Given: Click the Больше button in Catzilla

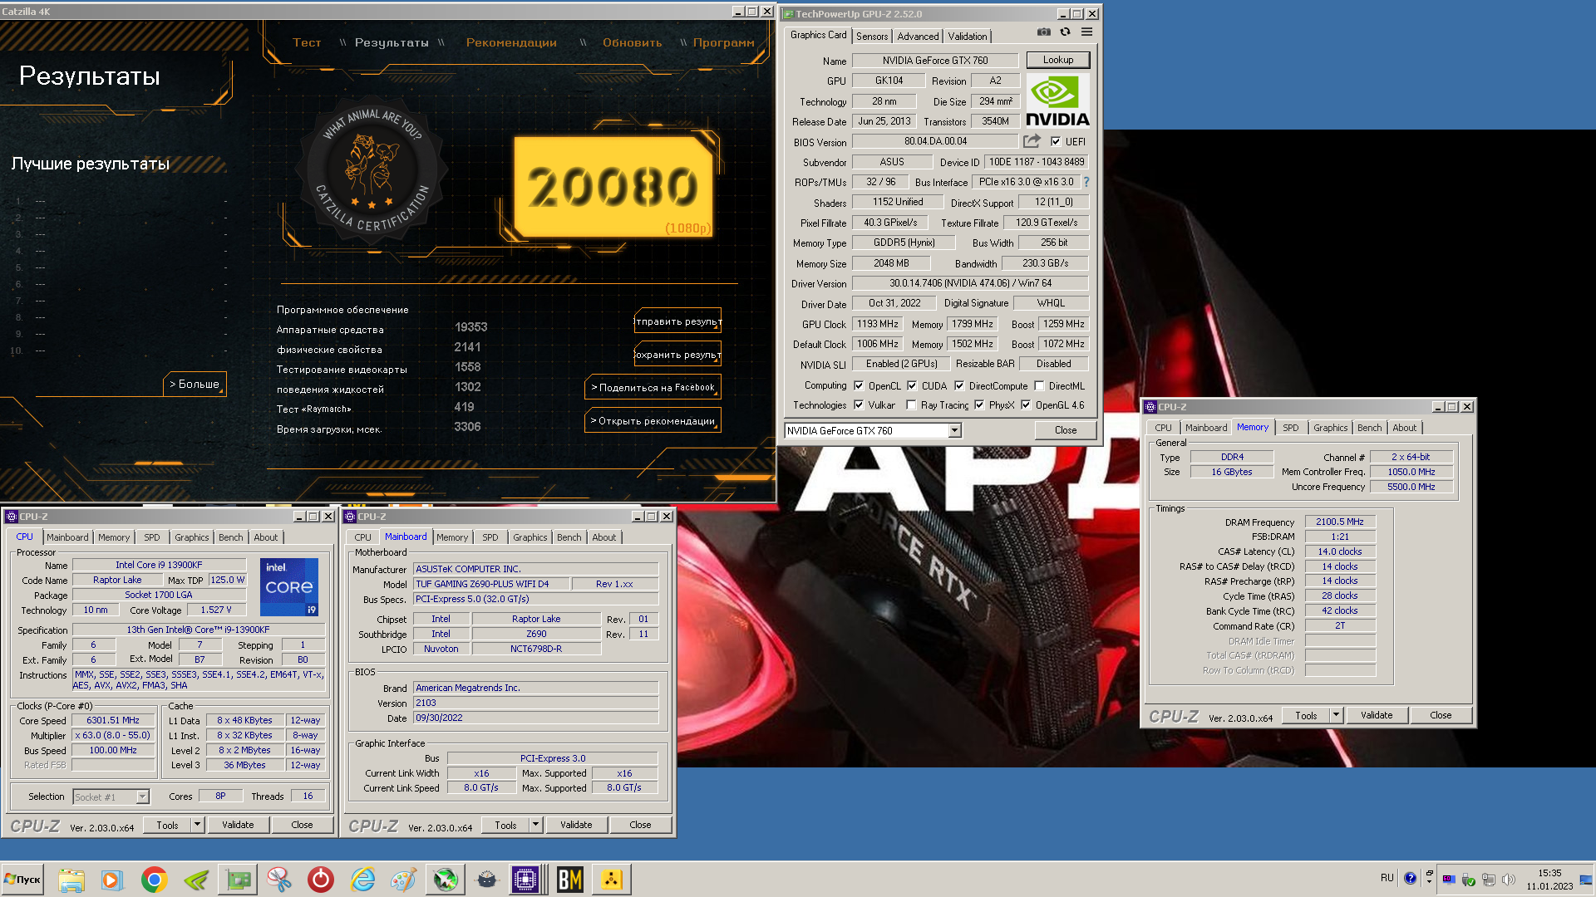Looking at the screenshot, I should [x=195, y=385].
